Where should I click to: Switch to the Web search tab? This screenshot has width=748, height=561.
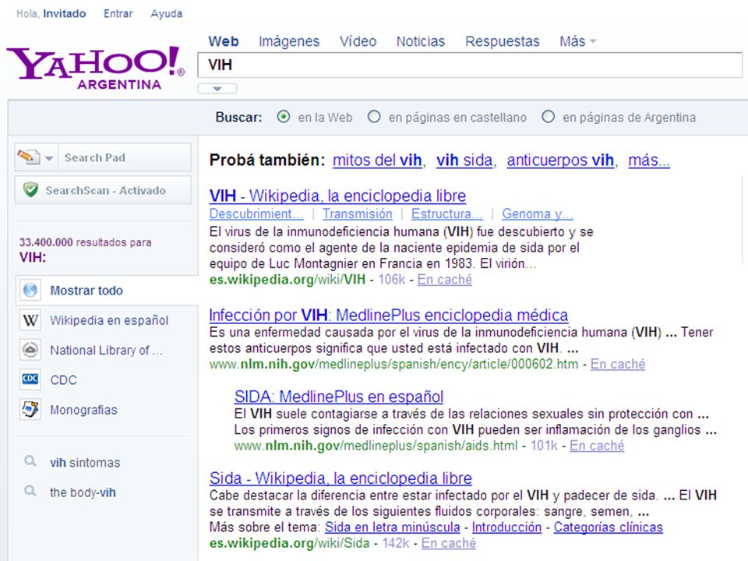click(224, 41)
